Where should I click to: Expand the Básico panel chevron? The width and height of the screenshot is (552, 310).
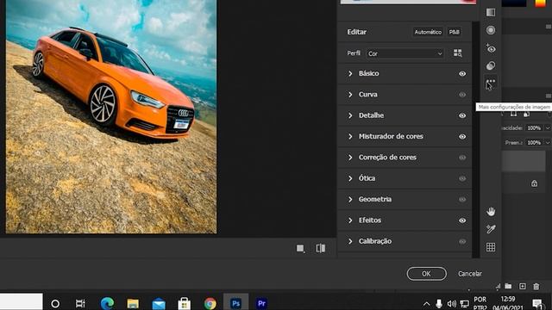point(350,73)
